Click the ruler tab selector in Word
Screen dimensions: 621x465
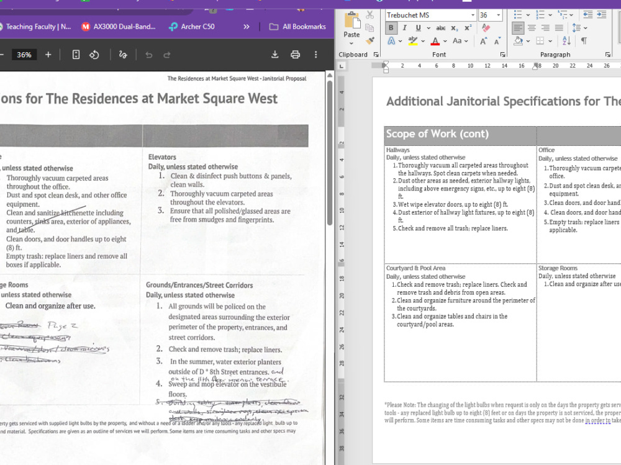pyautogui.click(x=342, y=66)
